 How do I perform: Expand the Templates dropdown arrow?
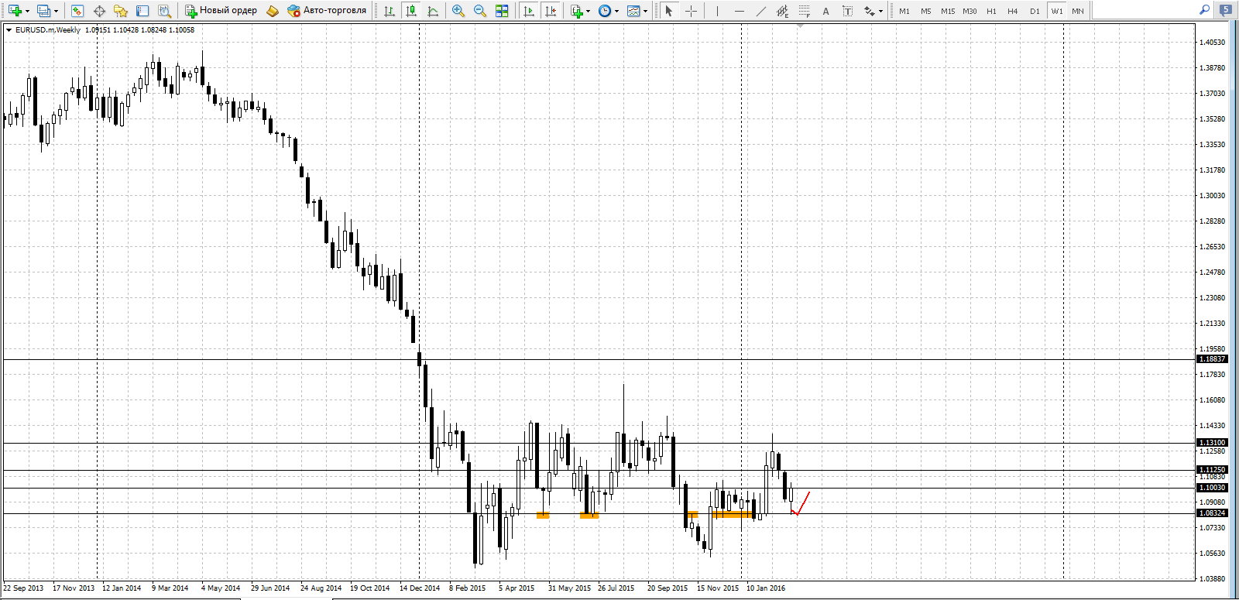pyautogui.click(x=646, y=11)
